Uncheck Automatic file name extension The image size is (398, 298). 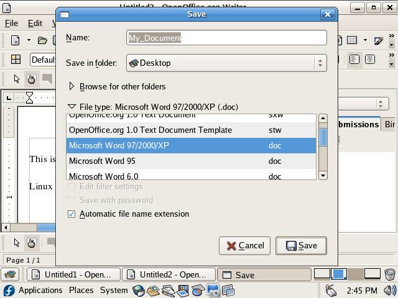point(72,214)
